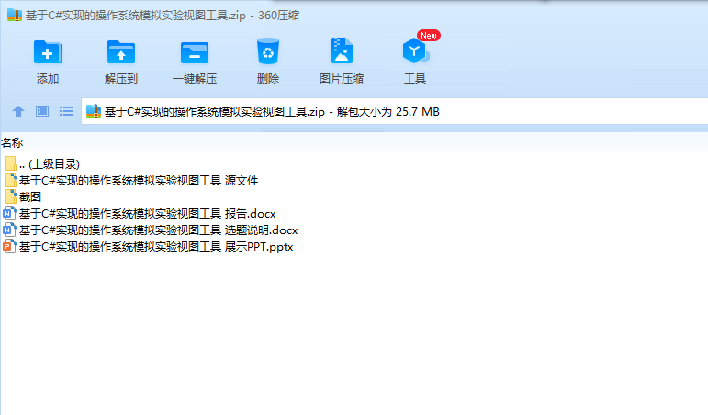Click the path field showing 解包大小为 25.7 MB

click(x=395, y=111)
